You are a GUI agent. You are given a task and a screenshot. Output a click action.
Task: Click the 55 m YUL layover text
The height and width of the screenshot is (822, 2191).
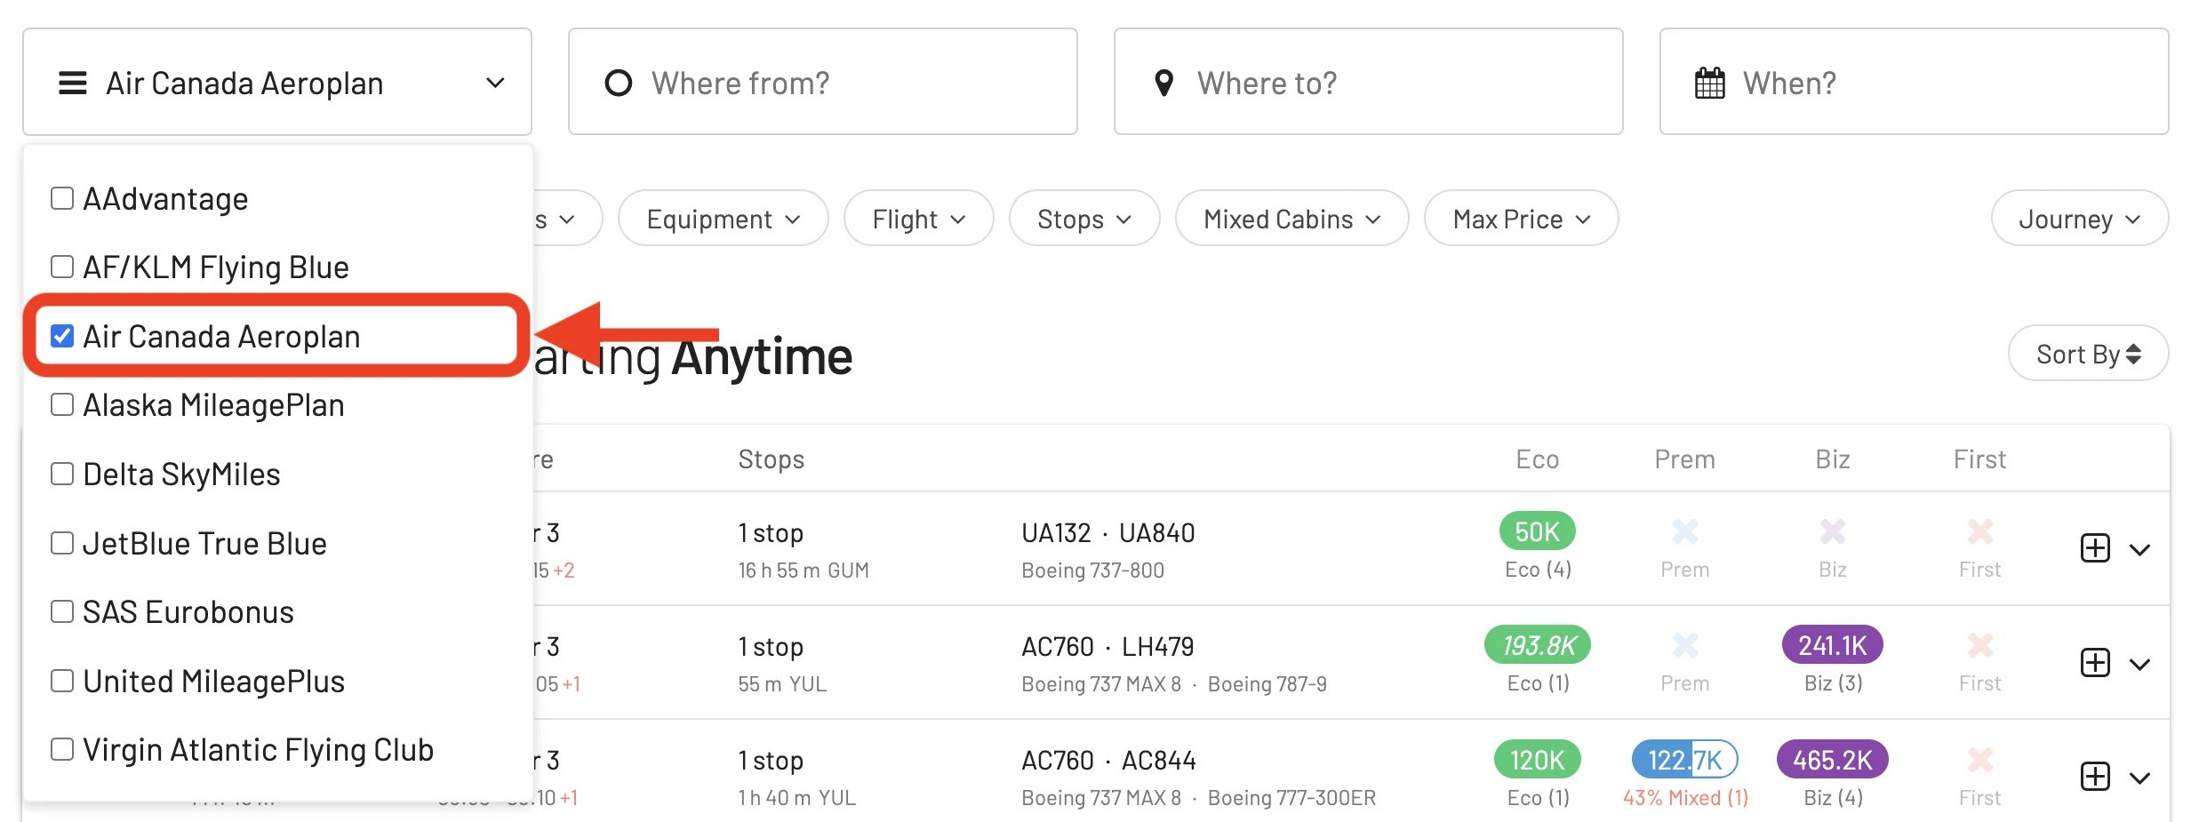click(782, 684)
